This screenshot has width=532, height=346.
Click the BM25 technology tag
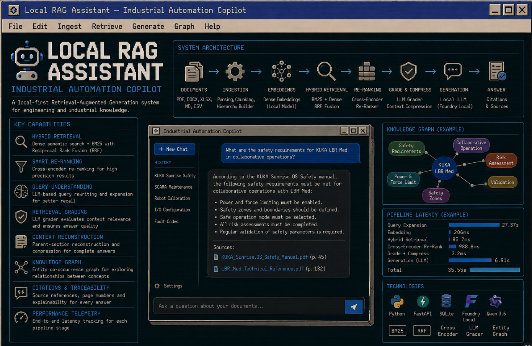(x=397, y=331)
